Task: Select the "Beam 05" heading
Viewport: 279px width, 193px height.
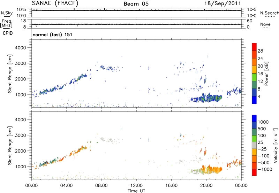Action: [x=136, y=4]
